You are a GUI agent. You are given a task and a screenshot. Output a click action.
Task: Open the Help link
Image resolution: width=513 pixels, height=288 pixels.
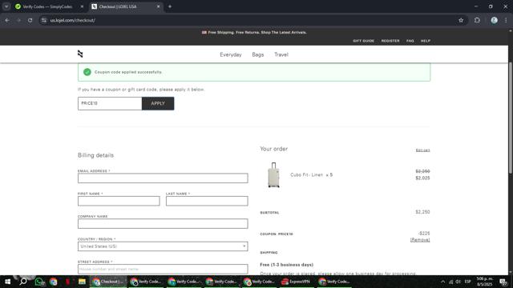click(426, 41)
